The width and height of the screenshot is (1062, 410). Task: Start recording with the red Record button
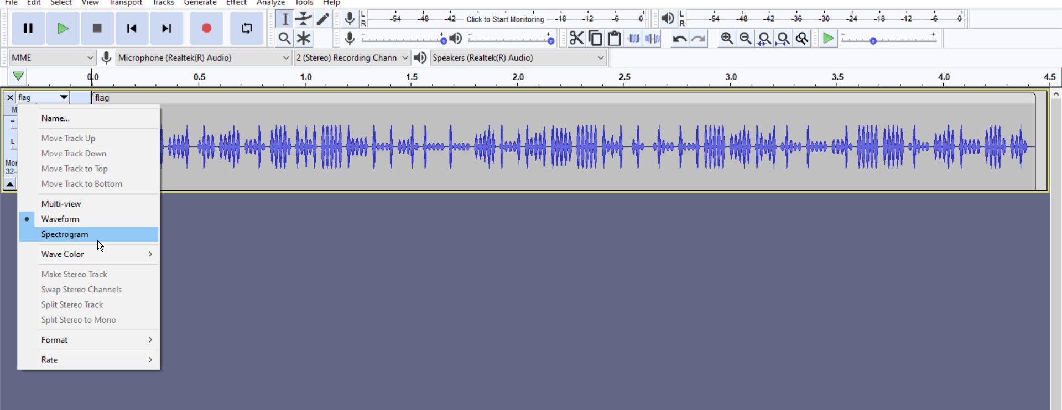(x=206, y=28)
